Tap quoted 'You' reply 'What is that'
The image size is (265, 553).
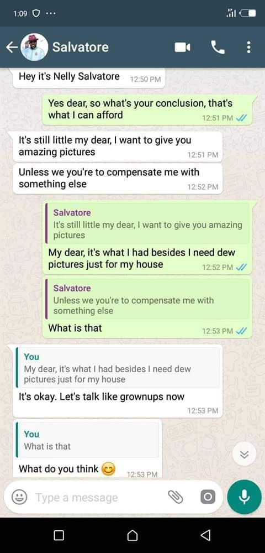click(x=87, y=440)
